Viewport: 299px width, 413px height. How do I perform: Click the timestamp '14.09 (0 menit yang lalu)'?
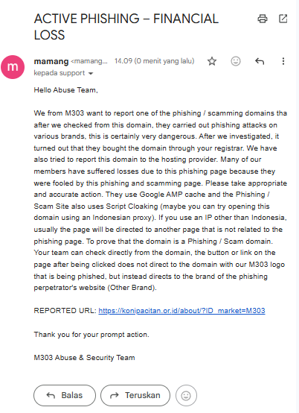click(154, 61)
